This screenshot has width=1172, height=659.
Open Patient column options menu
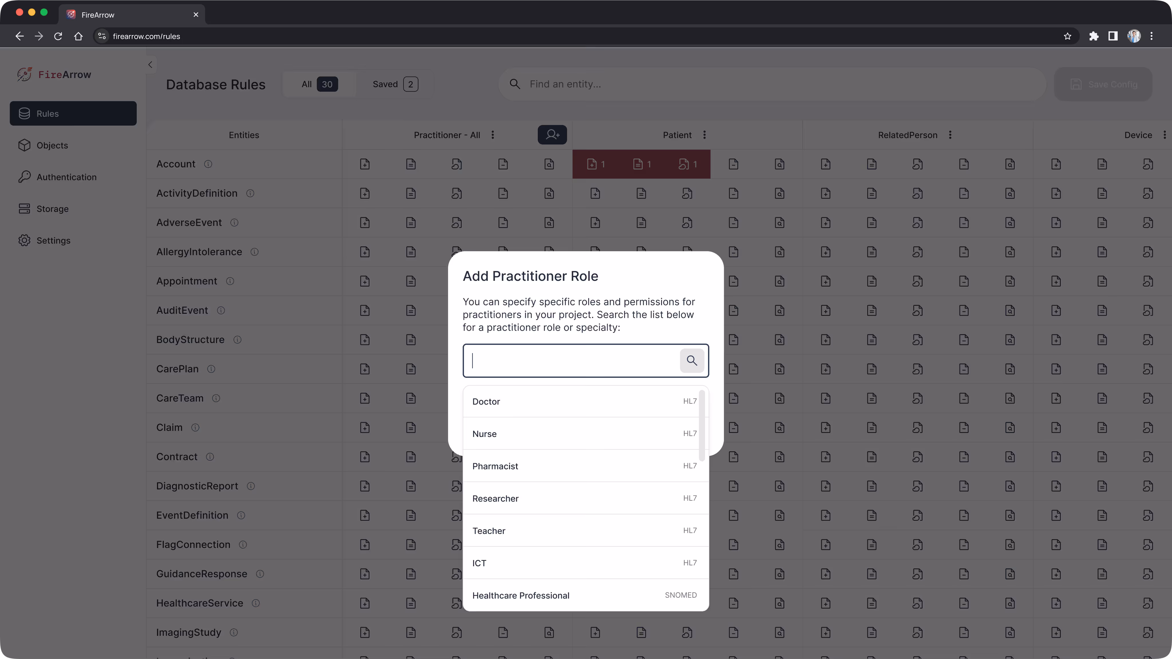(705, 135)
